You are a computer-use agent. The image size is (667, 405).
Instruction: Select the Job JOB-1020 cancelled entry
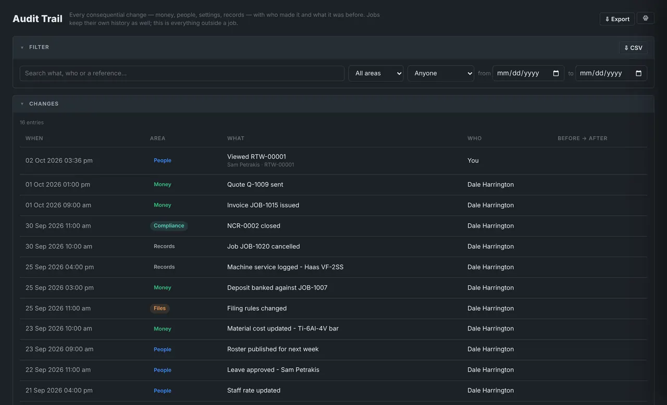point(333,246)
